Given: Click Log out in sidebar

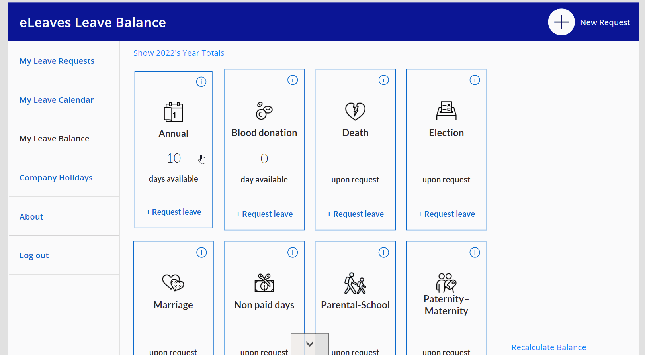Looking at the screenshot, I should tap(34, 255).
